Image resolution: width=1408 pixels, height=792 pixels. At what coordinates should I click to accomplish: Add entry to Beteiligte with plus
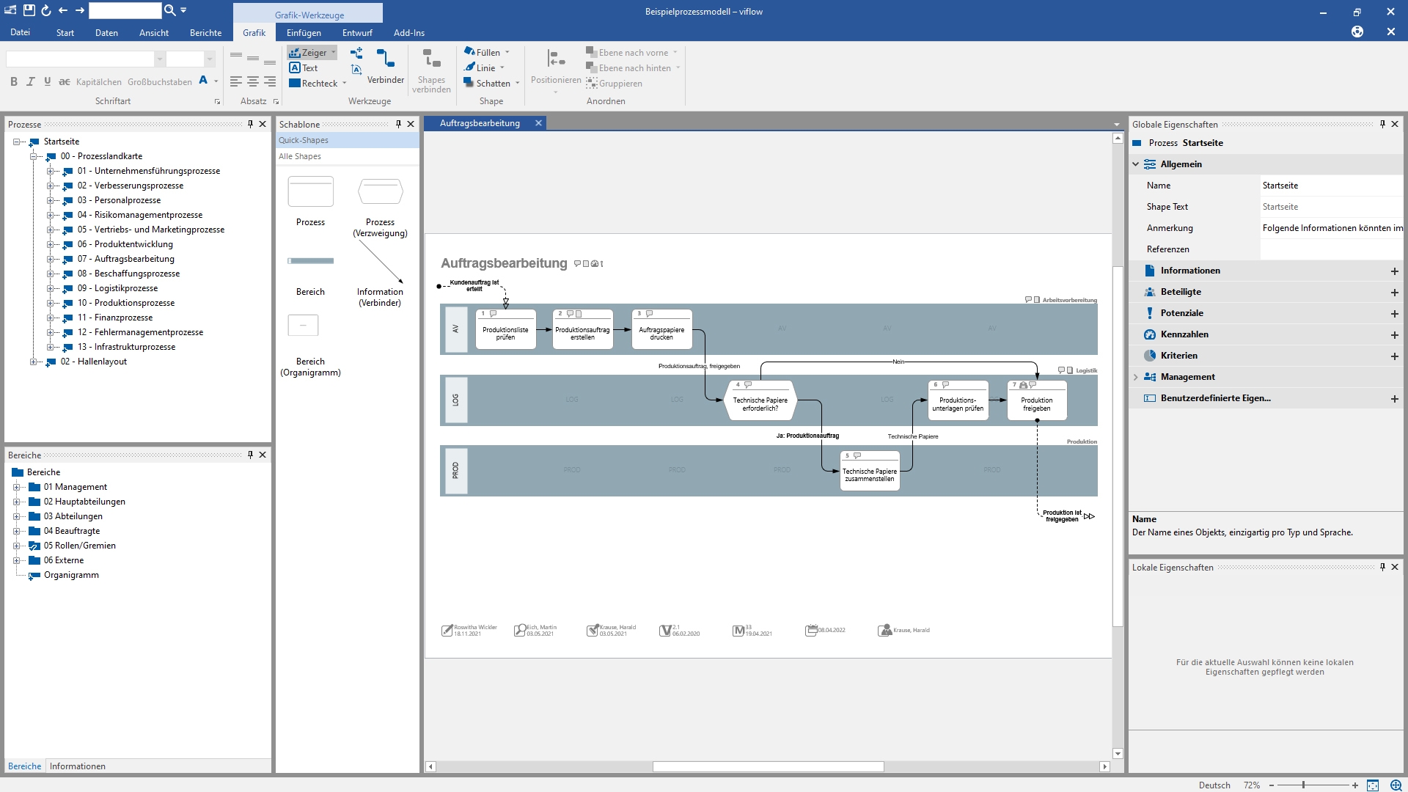tap(1394, 292)
